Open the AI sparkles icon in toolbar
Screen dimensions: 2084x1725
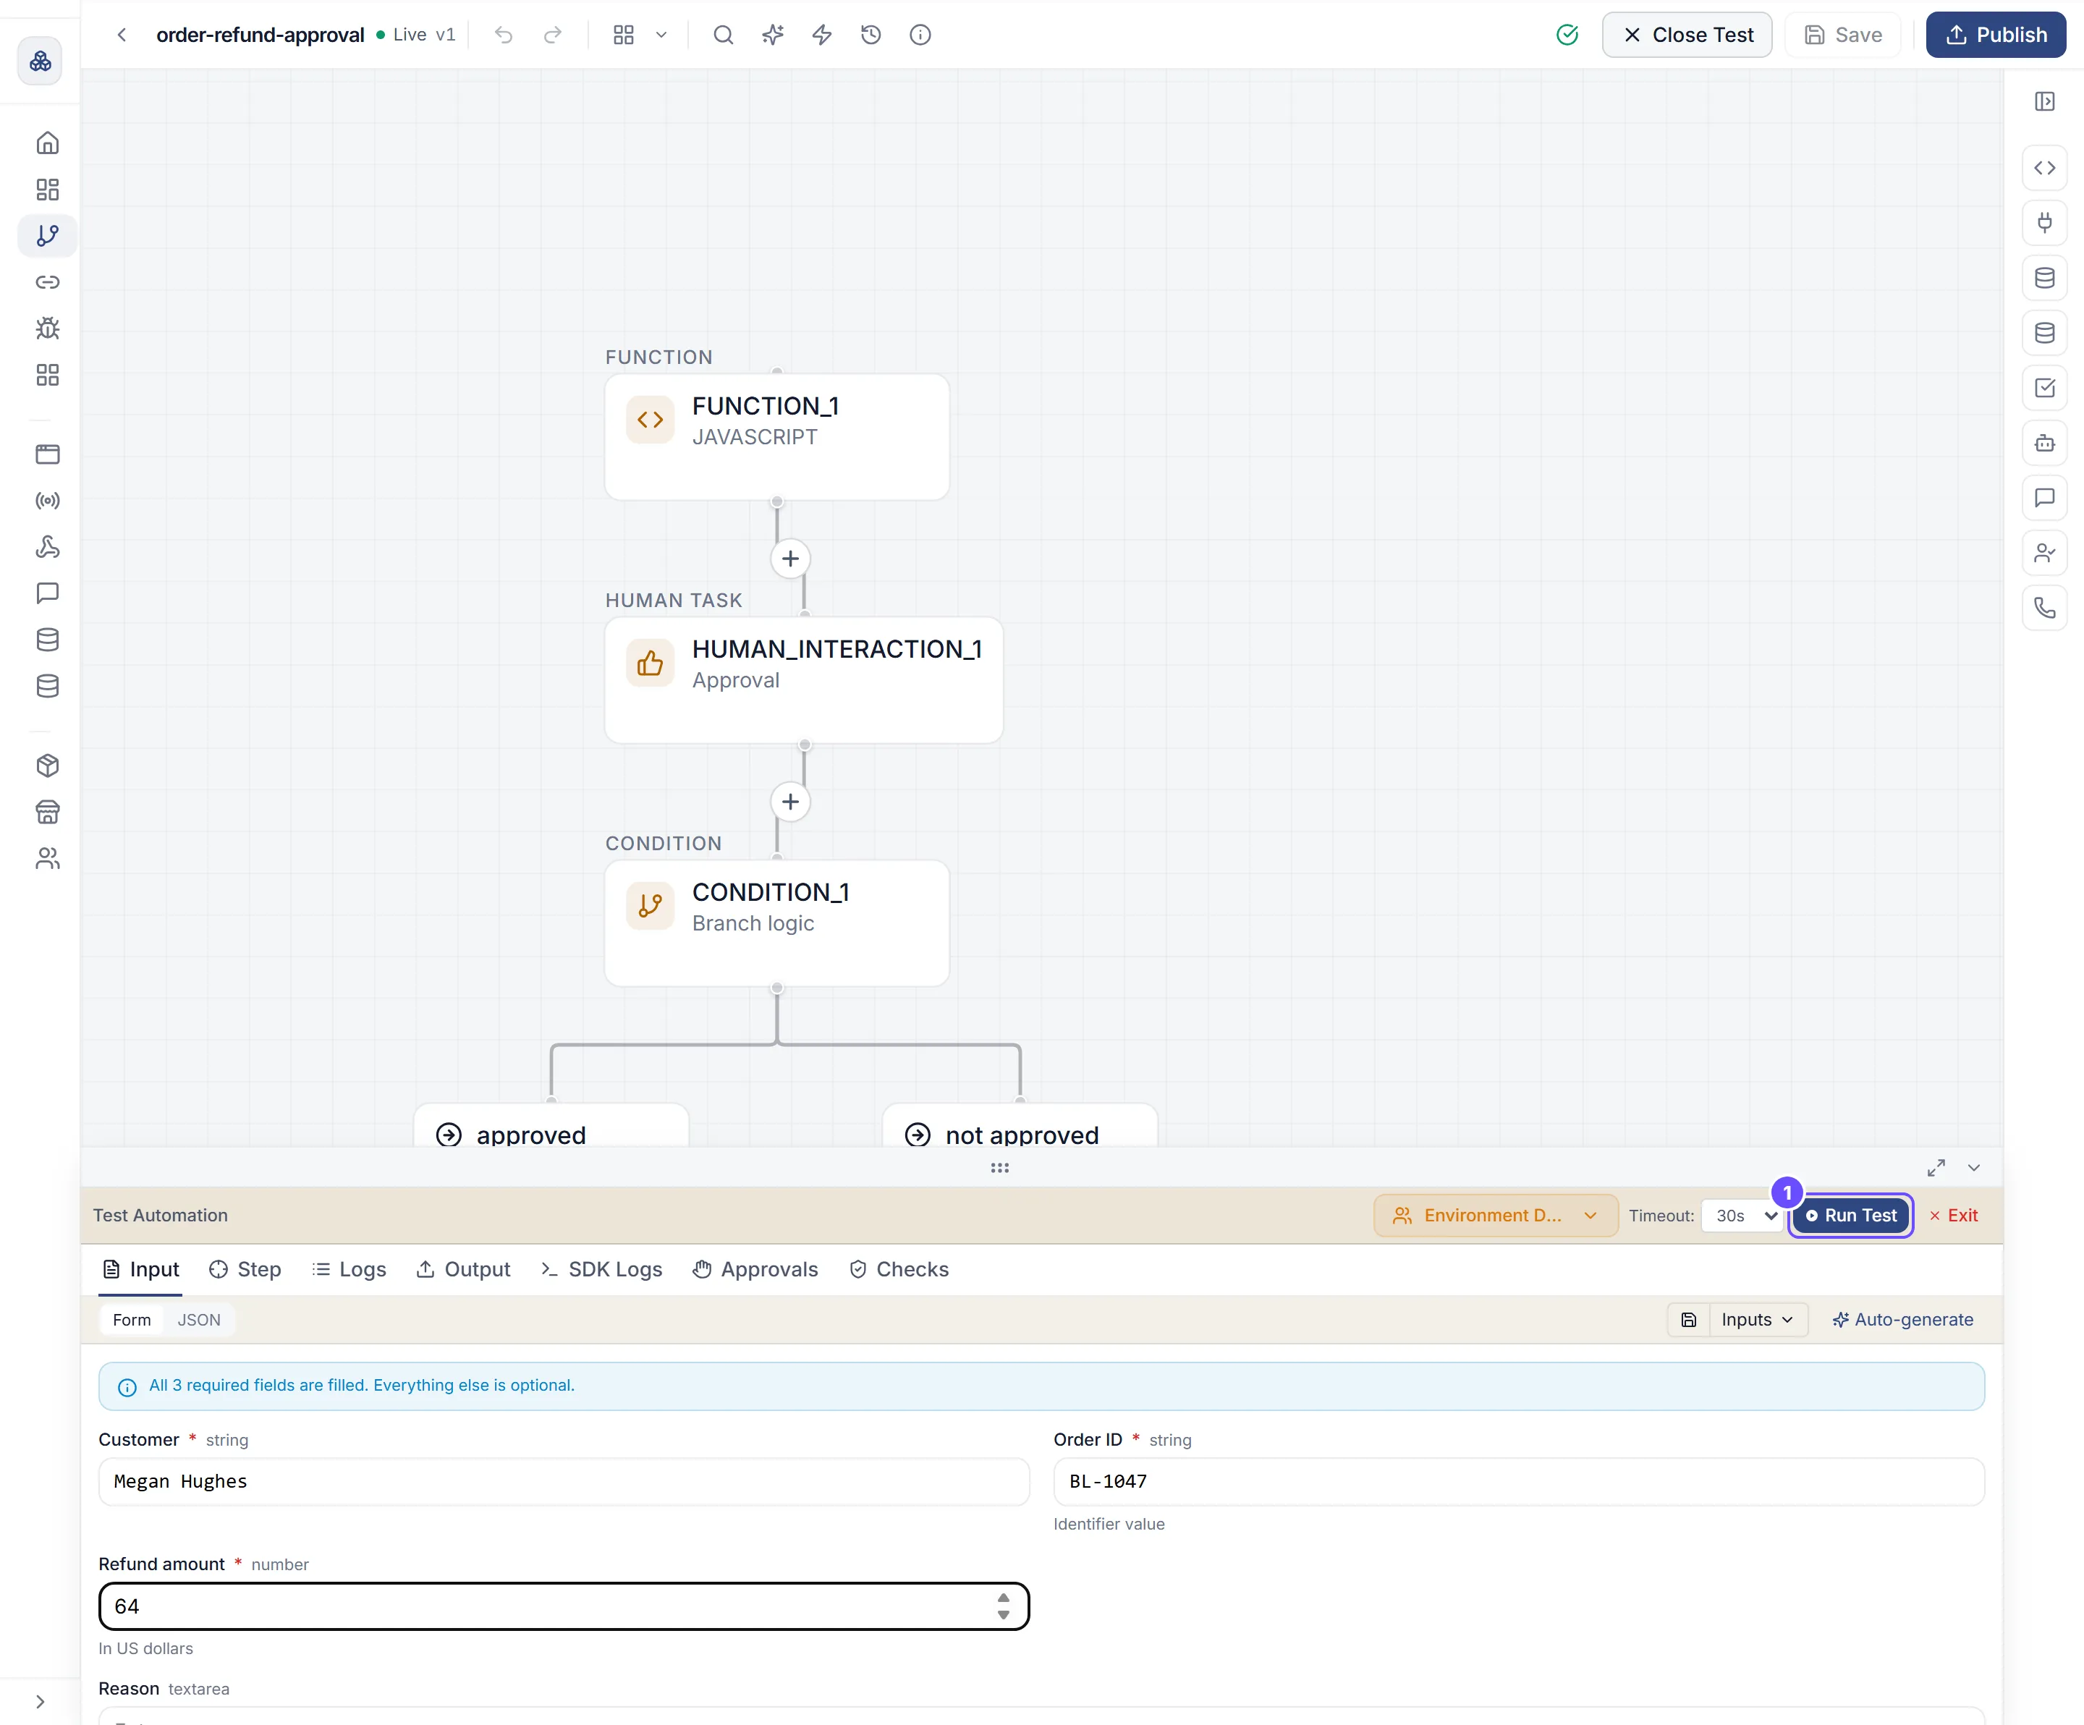(x=773, y=35)
